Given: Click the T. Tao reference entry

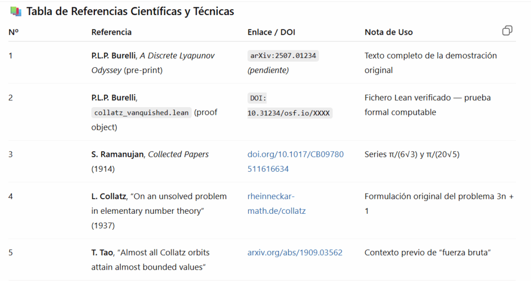Looking at the screenshot, I should pyautogui.click(x=150, y=260).
